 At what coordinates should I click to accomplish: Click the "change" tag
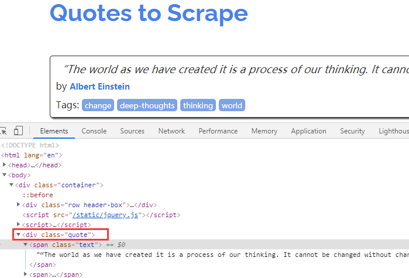98,105
